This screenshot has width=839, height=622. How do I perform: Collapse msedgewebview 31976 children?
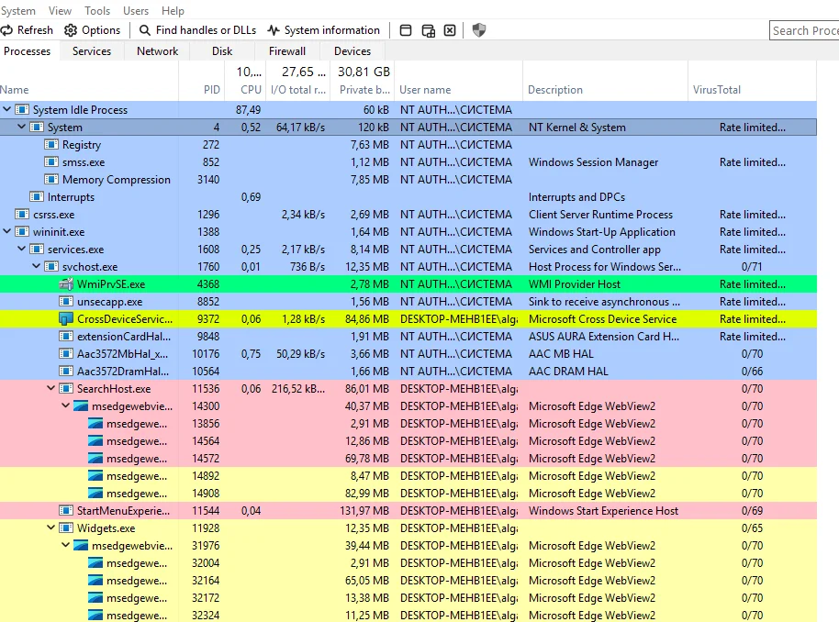[x=65, y=546]
